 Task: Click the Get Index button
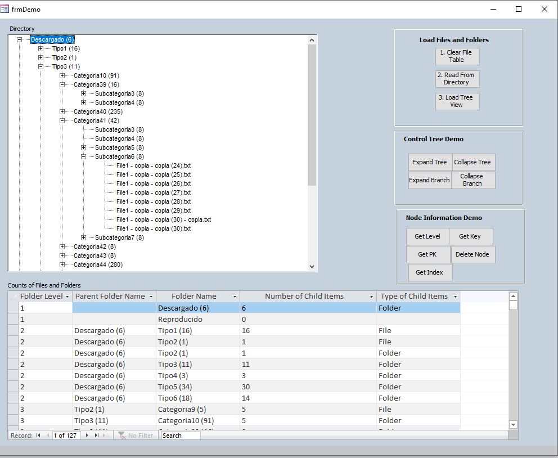click(x=430, y=272)
